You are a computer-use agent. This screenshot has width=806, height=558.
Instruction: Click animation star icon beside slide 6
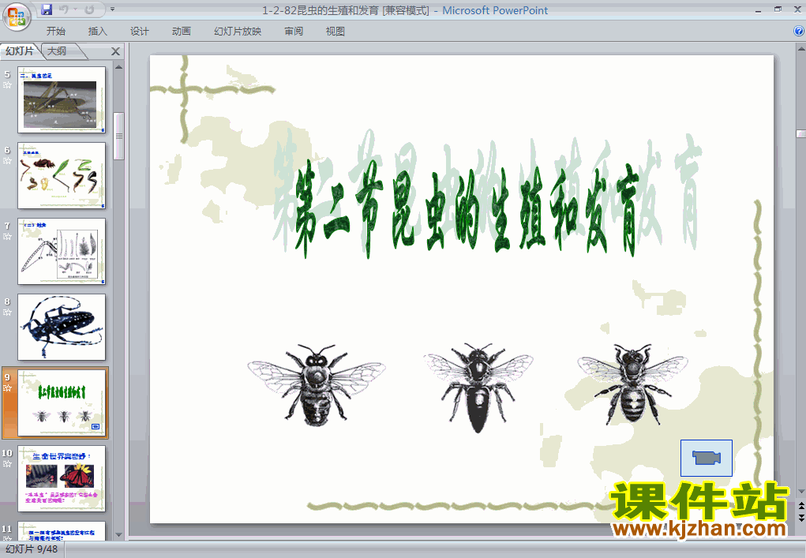[7, 161]
